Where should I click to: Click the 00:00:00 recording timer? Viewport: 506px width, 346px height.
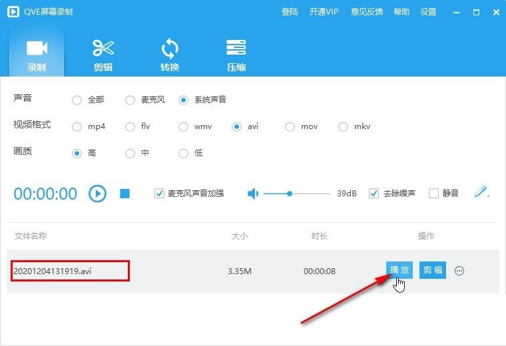coord(45,194)
